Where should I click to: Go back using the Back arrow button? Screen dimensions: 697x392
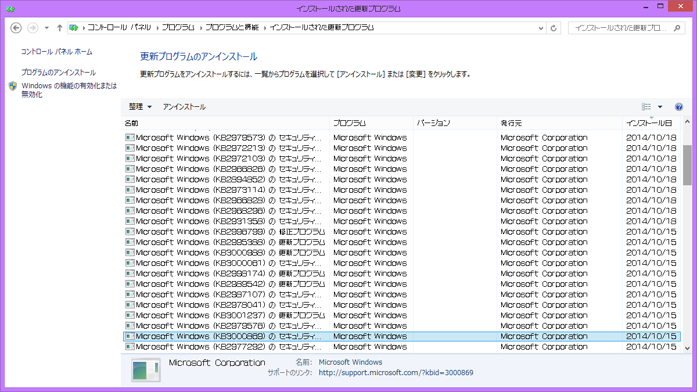pyautogui.click(x=16, y=28)
